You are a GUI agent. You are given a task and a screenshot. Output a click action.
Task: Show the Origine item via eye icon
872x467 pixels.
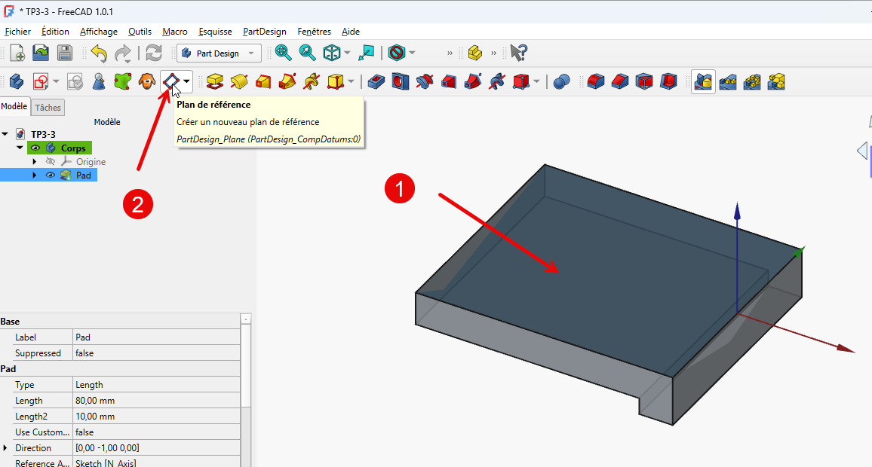51,161
